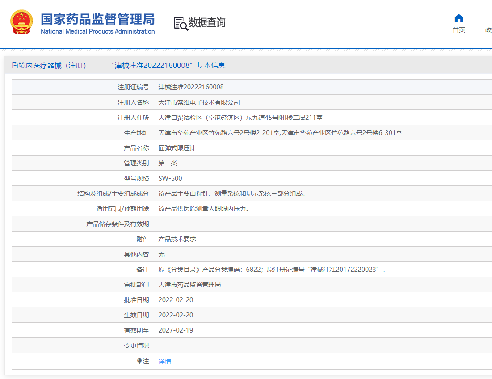The width and height of the screenshot is (492, 379).
Task: Click the National Medical Products Administration text
Action: [97, 31]
